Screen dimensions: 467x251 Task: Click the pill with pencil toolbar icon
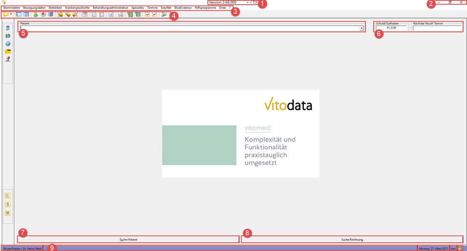pyautogui.click(x=74, y=14)
